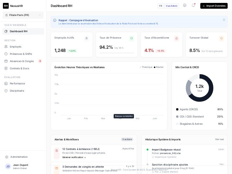232x174 pixels.
Task: Select the FR language selector
Action: coord(161,6)
